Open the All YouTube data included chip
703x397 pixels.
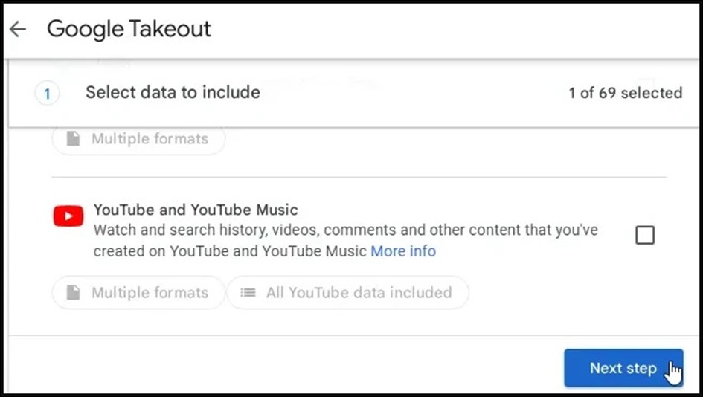pyautogui.click(x=348, y=293)
